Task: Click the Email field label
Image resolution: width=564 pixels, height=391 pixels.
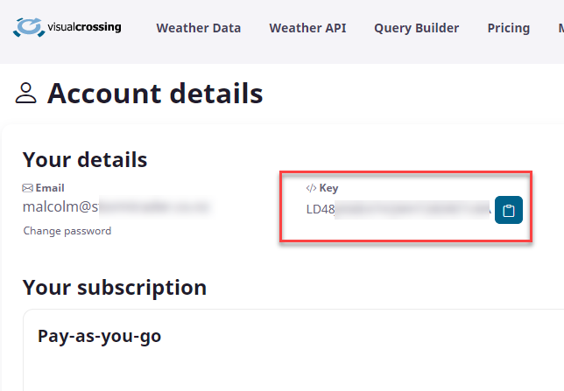Action: tap(50, 188)
